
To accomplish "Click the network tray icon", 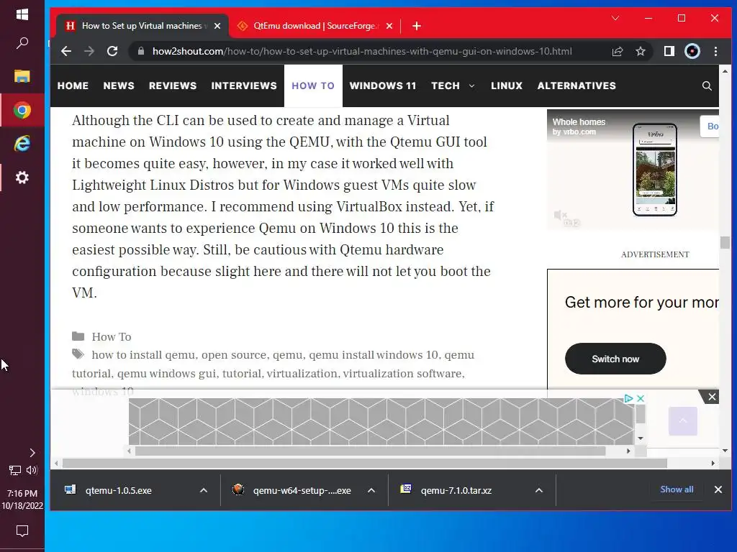I will (15, 470).
